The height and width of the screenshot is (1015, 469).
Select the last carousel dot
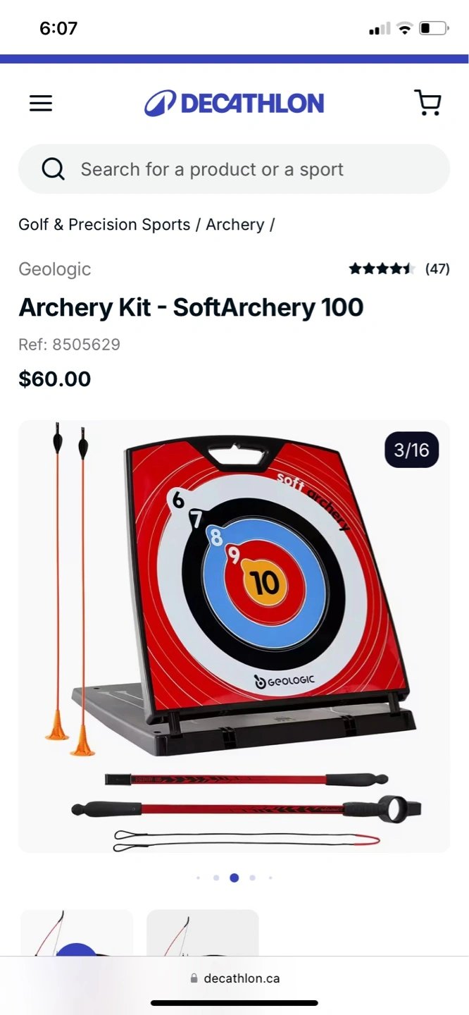270,878
